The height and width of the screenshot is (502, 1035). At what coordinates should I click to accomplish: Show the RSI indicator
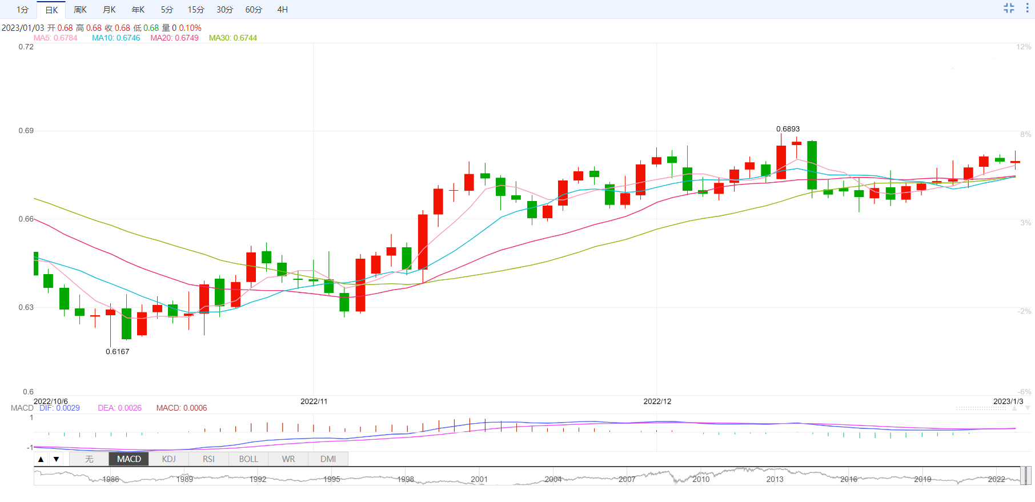pyautogui.click(x=209, y=459)
